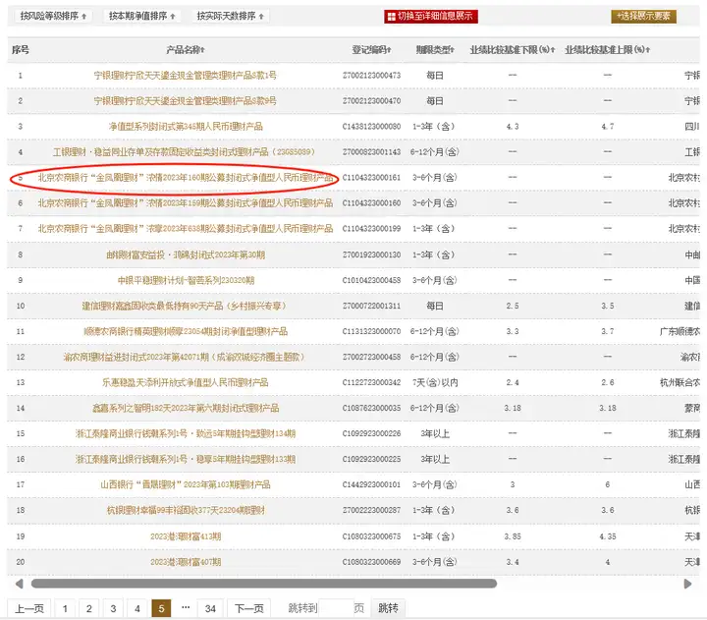Open 杭银理财幸福99 23204期 link
This screenshot has height=620, width=707.
(x=186, y=510)
